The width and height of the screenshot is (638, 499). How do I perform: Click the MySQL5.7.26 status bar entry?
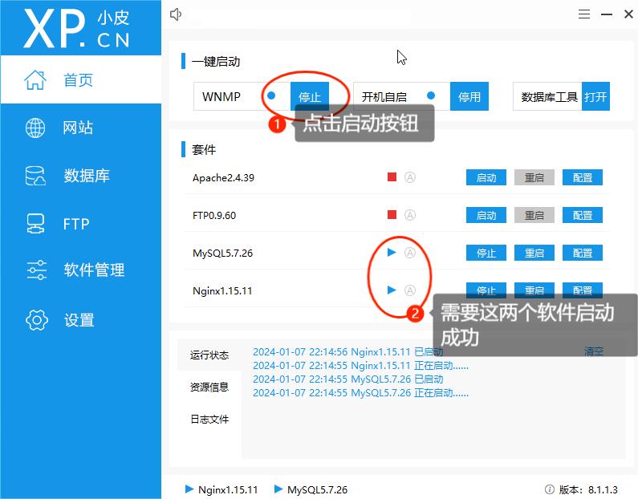tap(311, 489)
